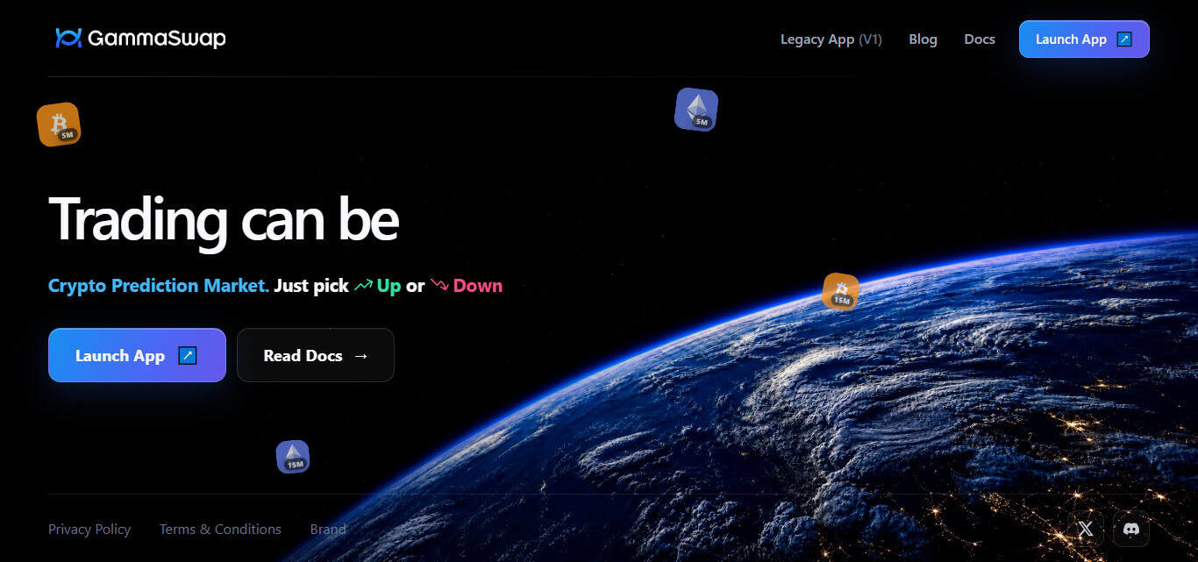Click the hero Launch App button
The height and width of the screenshot is (562, 1198).
coord(137,355)
